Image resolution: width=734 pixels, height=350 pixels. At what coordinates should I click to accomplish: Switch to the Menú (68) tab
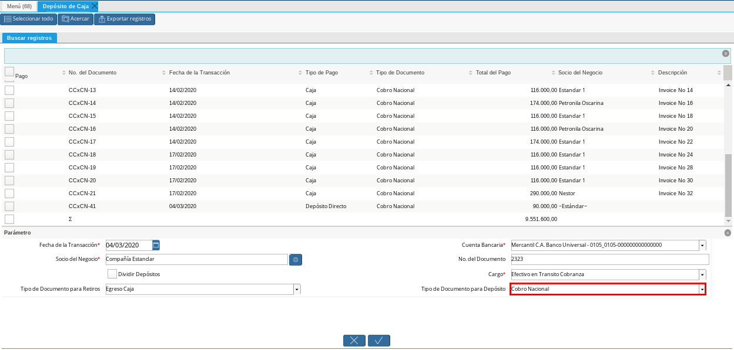(19, 6)
